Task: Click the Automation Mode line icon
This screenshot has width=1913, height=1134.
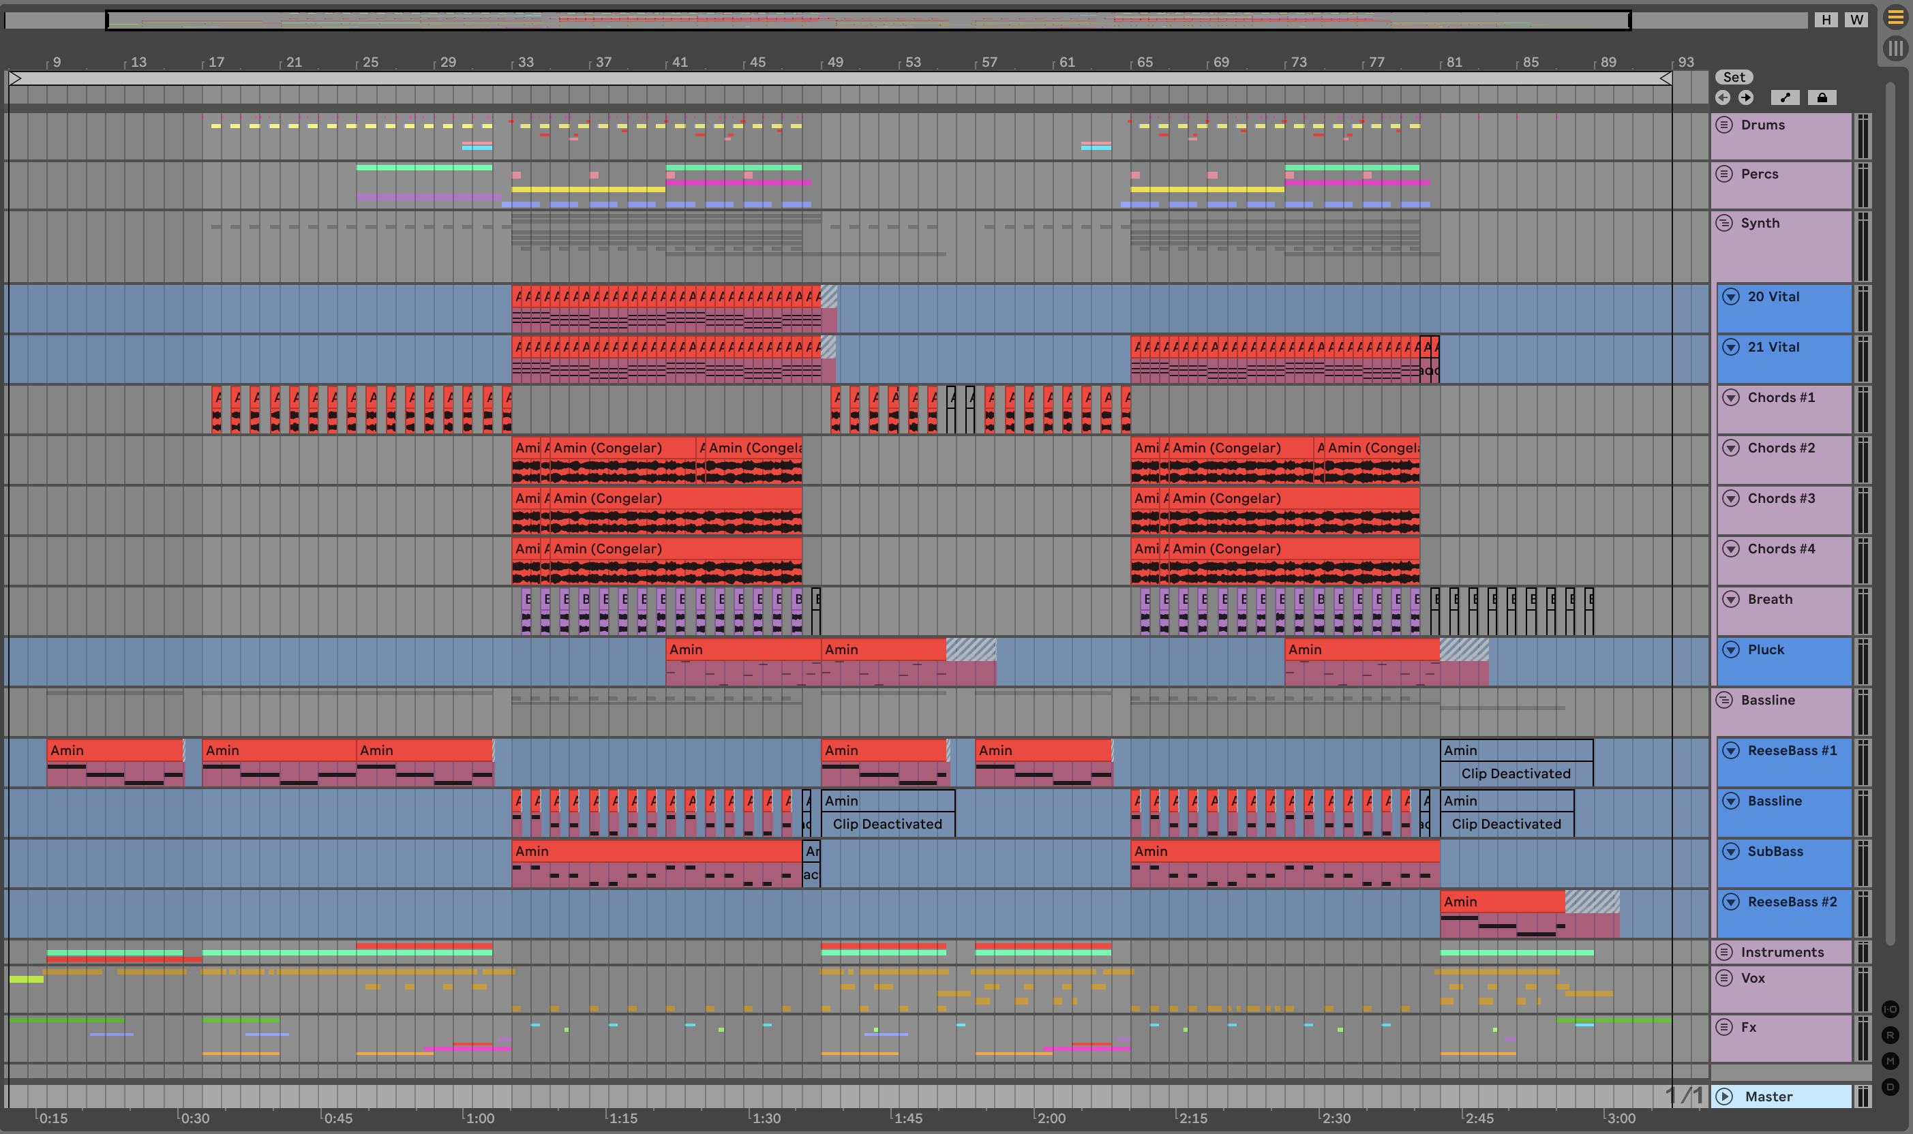Action: click(x=1785, y=98)
